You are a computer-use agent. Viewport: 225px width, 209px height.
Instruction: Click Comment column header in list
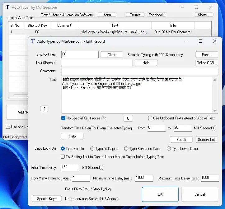64,26
